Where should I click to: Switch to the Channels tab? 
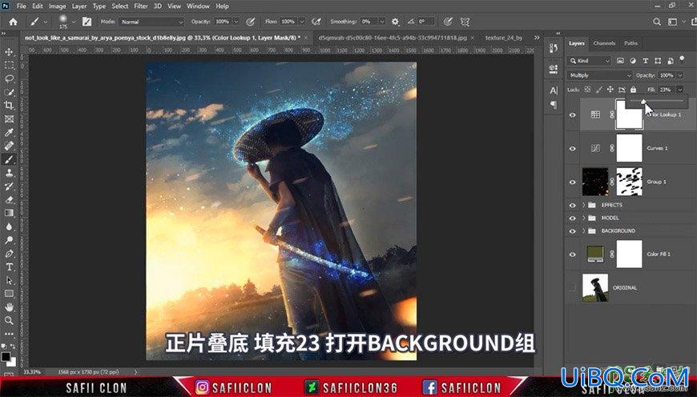click(x=605, y=43)
